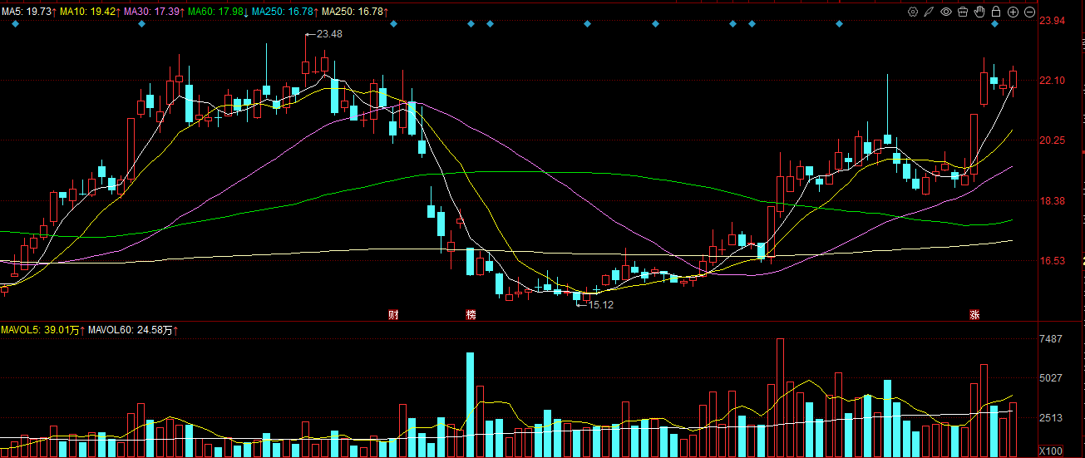Click the 2513 volume axis value
The height and width of the screenshot is (458, 1085).
pyautogui.click(x=1051, y=418)
